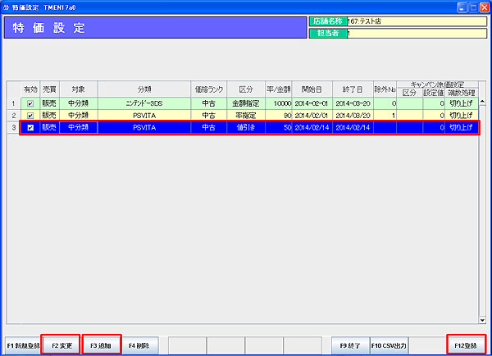This screenshot has width=492, height=356.
Task: Select the ニンテンドー3DS classification cell
Action: click(x=143, y=104)
